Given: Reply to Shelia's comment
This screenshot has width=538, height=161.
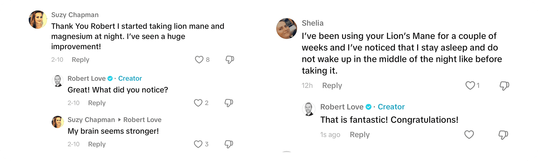Looking at the screenshot, I should (332, 86).
